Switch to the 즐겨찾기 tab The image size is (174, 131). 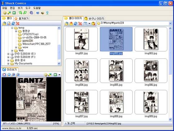(x=21, y=19)
